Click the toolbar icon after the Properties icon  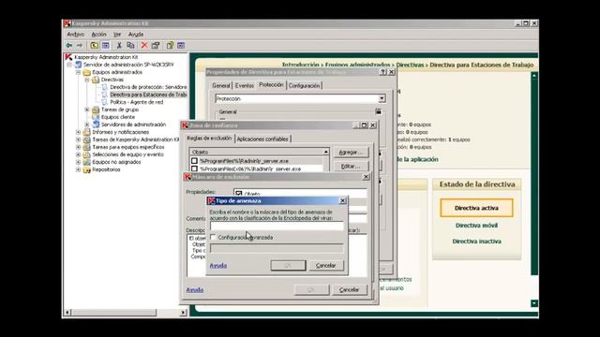pos(170,46)
